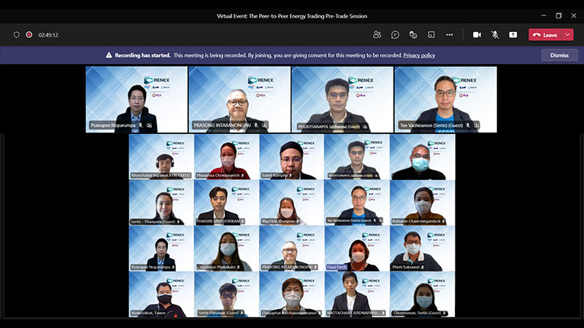Open the Privacy policy link
Image resolution: width=584 pixels, height=328 pixels.
pyautogui.click(x=419, y=55)
